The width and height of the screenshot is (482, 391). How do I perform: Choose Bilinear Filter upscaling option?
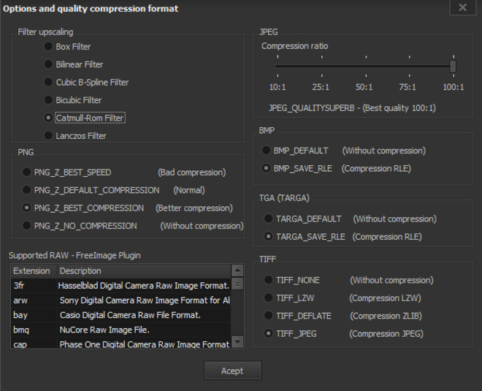(49, 64)
